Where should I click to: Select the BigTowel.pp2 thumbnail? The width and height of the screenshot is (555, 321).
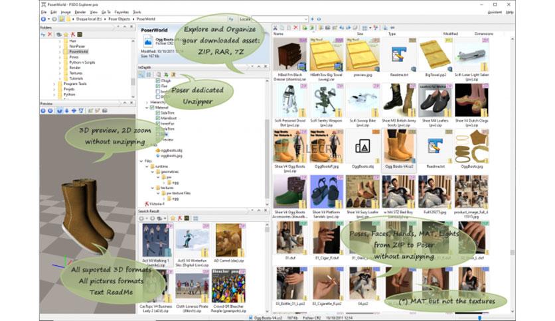click(436, 58)
